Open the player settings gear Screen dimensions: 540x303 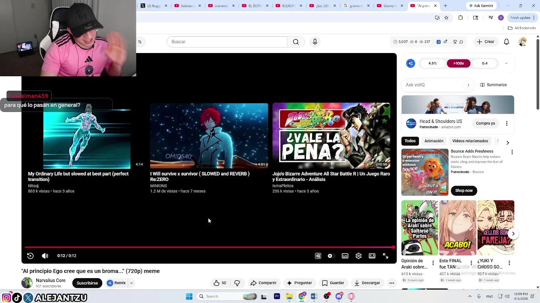[x=359, y=256]
